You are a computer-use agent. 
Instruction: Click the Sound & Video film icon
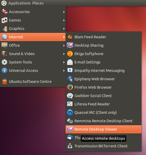click(x=4, y=54)
